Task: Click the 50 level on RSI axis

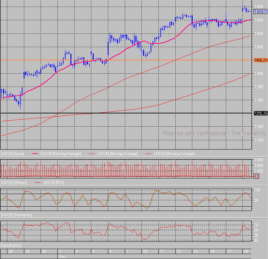Action: 256,235
